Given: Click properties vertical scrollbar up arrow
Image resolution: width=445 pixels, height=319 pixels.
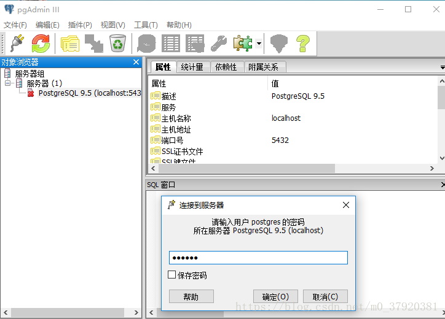Looking at the screenshot, I should pyautogui.click(x=441, y=82).
